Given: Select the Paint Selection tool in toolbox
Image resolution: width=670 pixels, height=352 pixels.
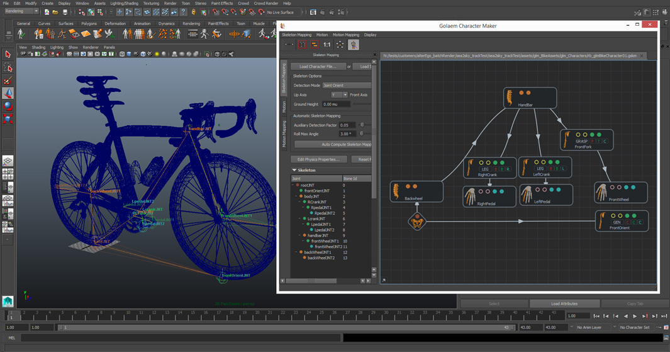Looking at the screenshot, I should click(x=8, y=81).
